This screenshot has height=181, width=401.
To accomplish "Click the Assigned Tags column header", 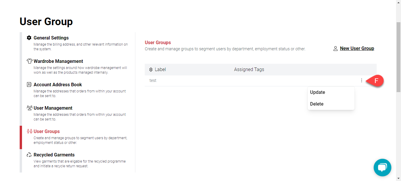I will click(x=249, y=70).
